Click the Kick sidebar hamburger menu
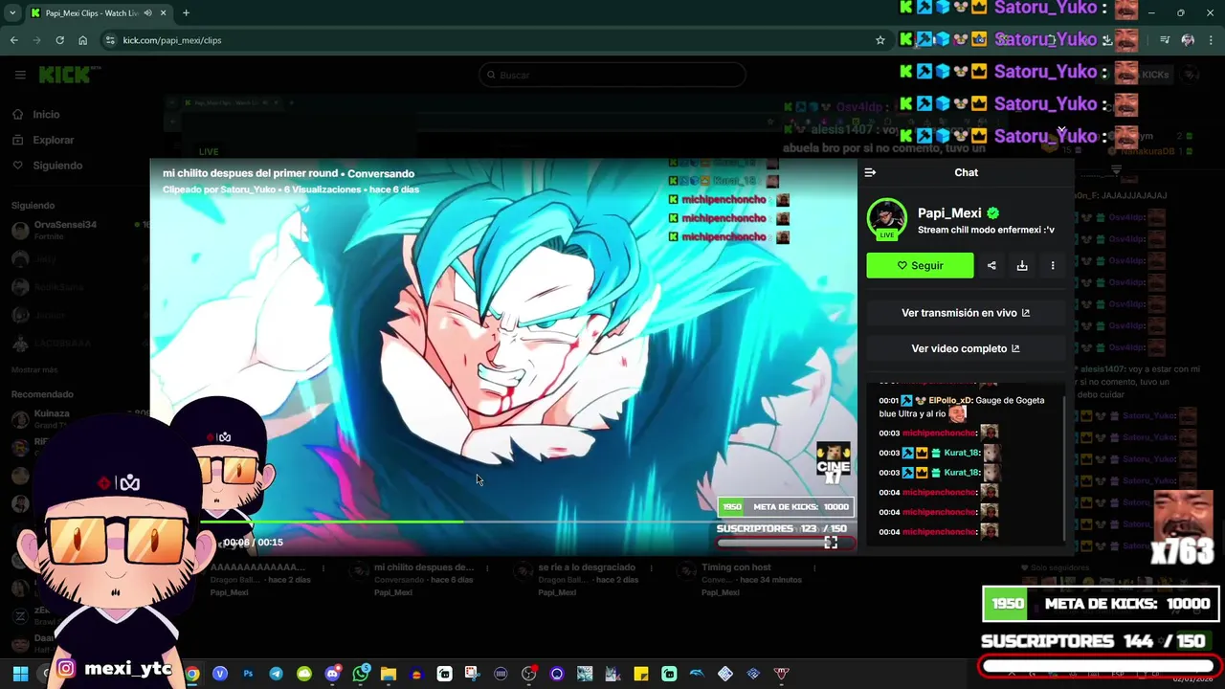The width and height of the screenshot is (1225, 689). [x=19, y=75]
